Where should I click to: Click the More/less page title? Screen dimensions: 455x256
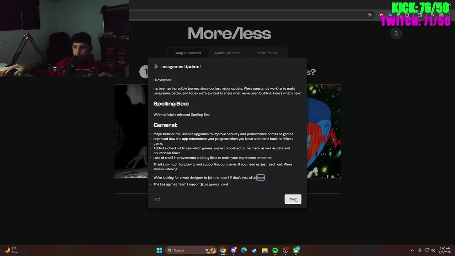click(229, 34)
